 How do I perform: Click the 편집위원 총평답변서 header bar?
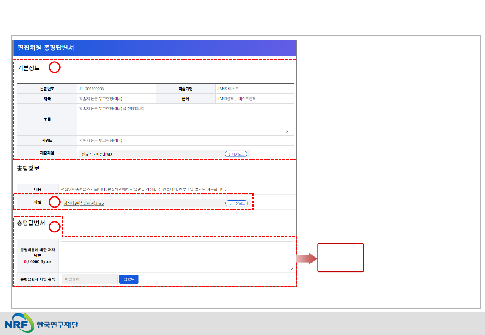pos(155,48)
